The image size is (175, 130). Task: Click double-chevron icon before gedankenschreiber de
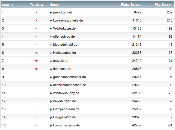pos(51,77)
